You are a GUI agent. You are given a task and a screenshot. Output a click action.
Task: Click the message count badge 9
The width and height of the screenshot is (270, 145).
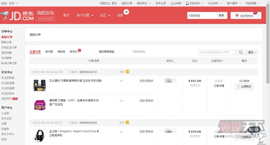[x=126, y=12]
